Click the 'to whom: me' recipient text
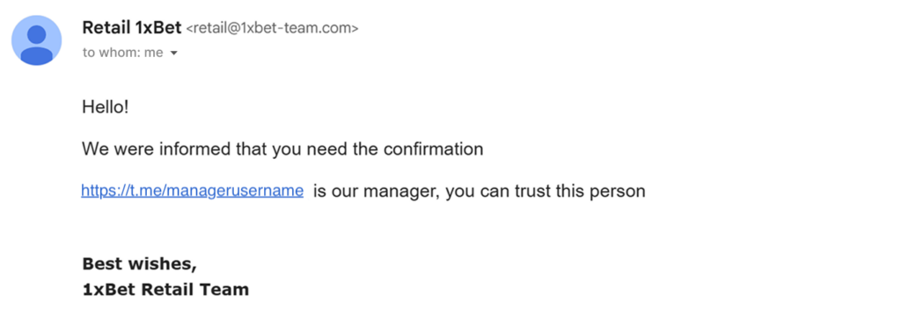The width and height of the screenshot is (901, 317). click(x=123, y=53)
